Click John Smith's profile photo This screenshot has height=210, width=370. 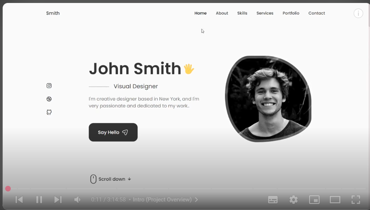click(268, 99)
